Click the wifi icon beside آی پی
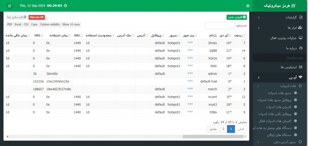Viewport: 310px width, 146px height. [300, 78]
